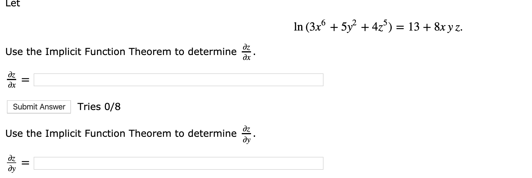Click the equals sign before the first answer box
The image size is (532, 178).
coord(26,80)
